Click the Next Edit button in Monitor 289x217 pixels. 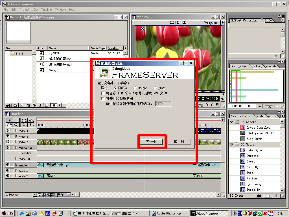coord(212,105)
